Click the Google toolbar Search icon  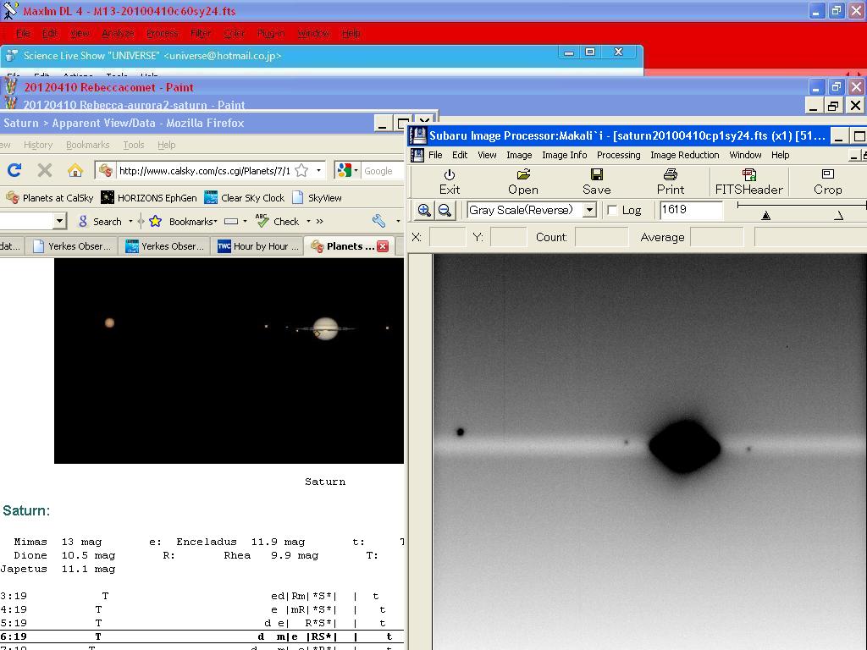tap(83, 221)
